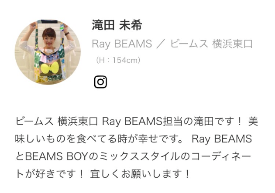Open the gray ビームス 横浜東口 store label
Viewport: 275px width, 193px height.
211,44
